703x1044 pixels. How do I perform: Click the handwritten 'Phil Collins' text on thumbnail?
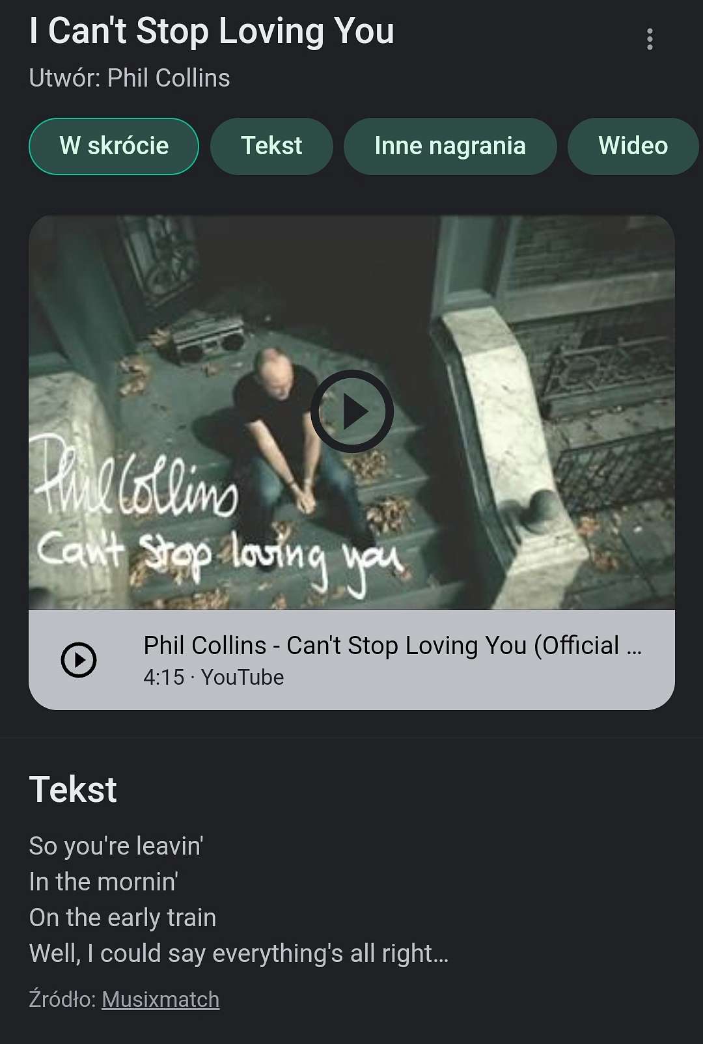[x=135, y=480]
